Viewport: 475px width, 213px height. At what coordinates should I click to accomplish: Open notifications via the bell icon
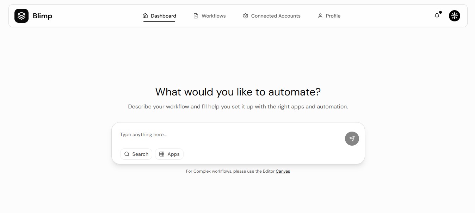pyautogui.click(x=437, y=16)
